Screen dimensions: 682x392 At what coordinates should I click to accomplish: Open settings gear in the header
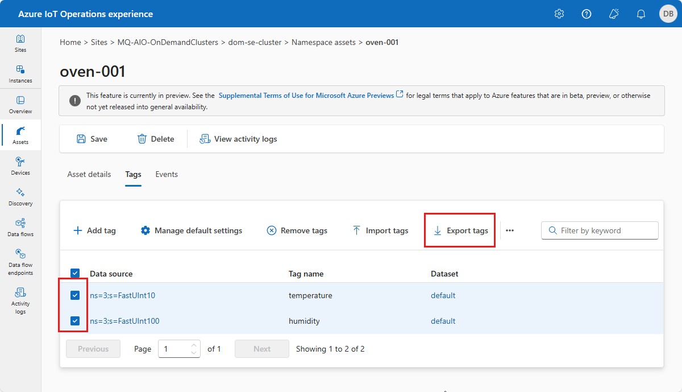[x=559, y=14]
